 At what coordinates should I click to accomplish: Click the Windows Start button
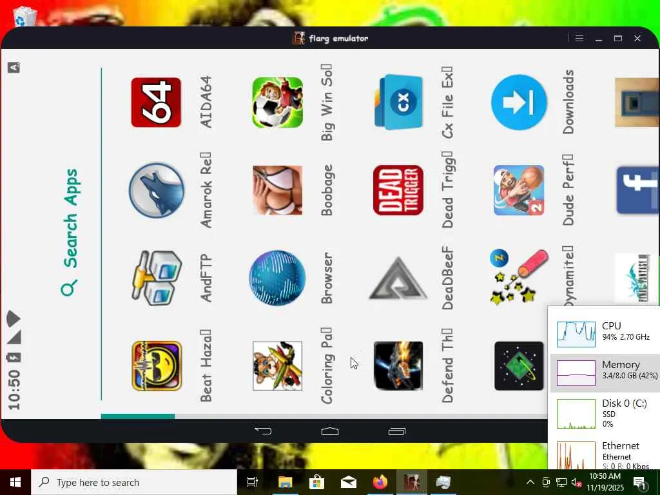pos(15,482)
